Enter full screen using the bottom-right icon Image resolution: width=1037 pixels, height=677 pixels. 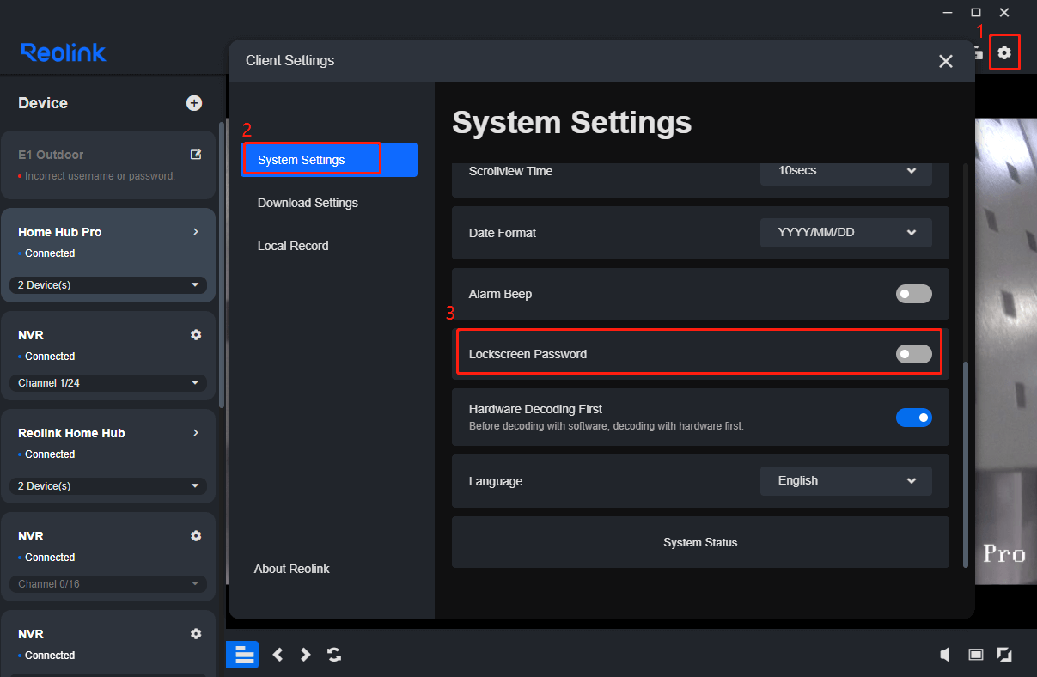[x=1003, y=655]
